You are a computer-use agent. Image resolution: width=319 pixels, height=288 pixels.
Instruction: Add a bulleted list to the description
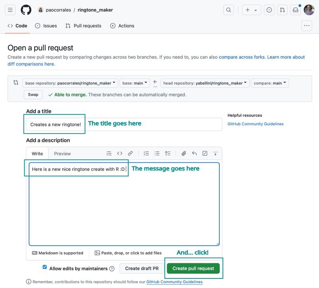157,153
